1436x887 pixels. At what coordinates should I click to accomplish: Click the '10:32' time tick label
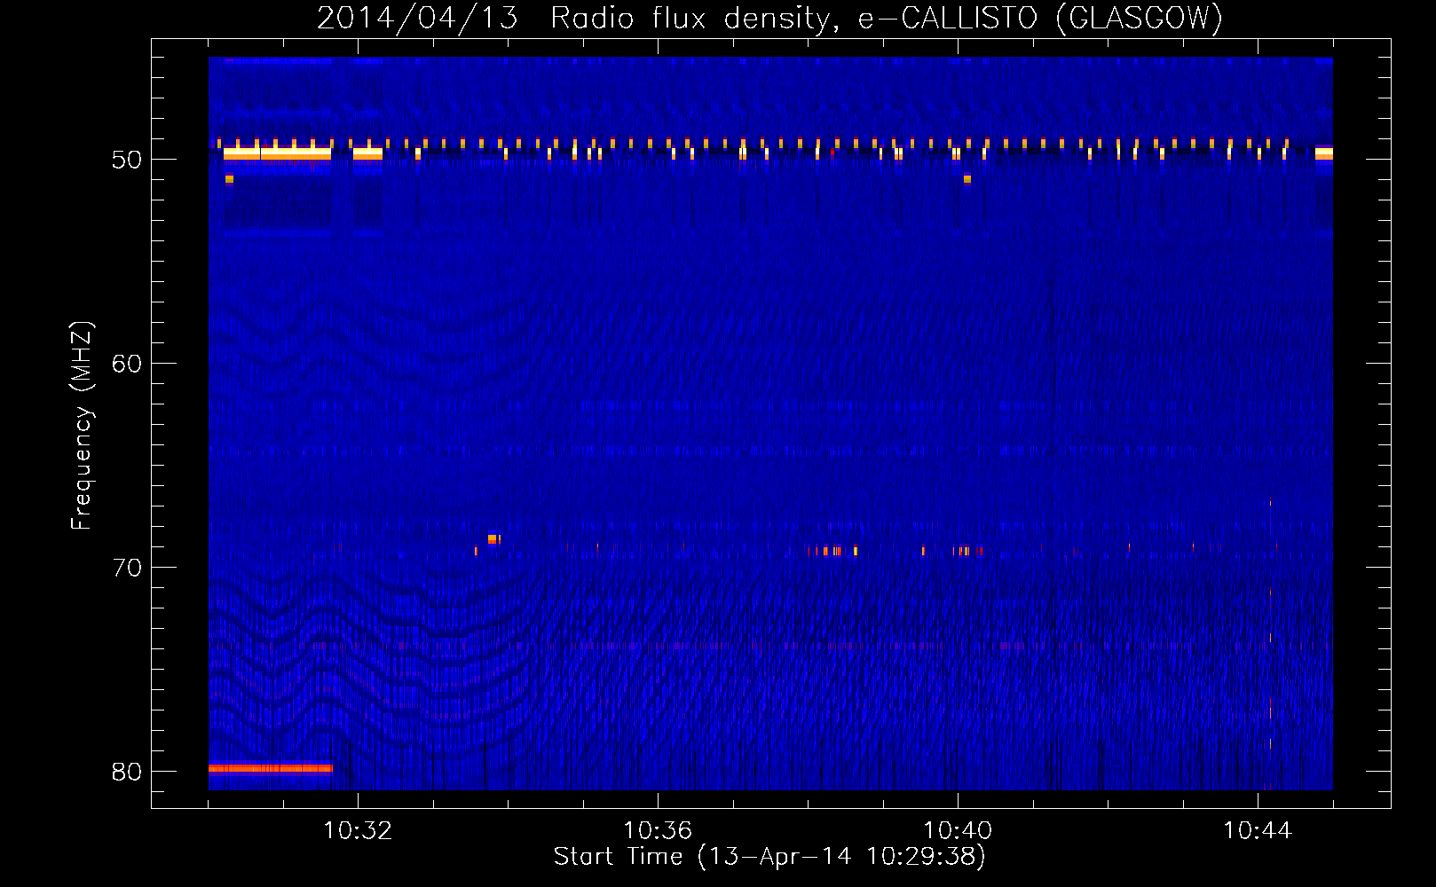coord(358,830)
